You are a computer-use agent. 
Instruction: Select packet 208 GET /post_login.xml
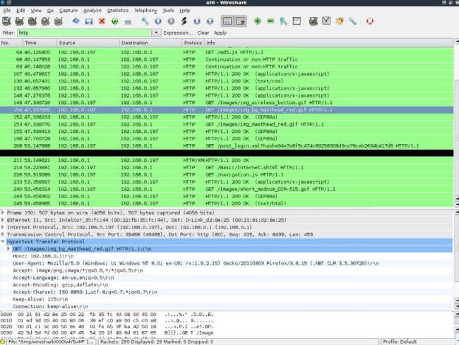pos(227,145)
